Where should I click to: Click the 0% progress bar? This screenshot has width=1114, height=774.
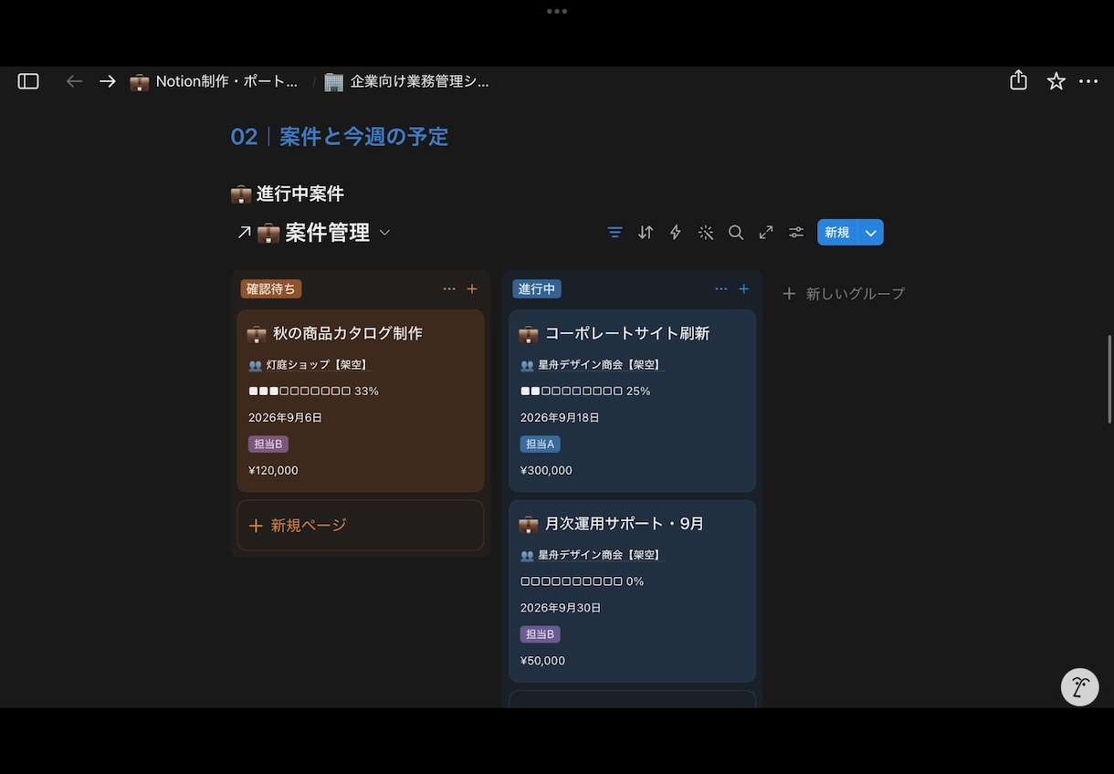point(583,581)
